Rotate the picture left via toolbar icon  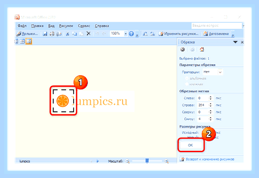pos(145,34)
